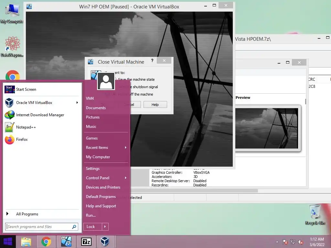Open the Recycle Bin
The image size is (331, 248).
(315, 214)
